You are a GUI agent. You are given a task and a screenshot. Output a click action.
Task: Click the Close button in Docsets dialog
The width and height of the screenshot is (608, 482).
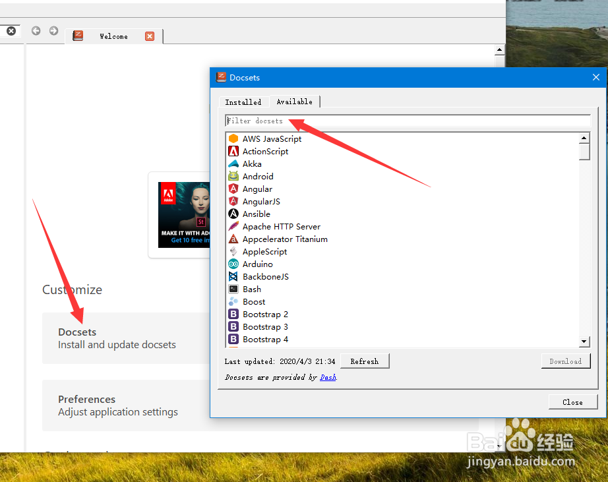pyautogui.click(x=572, y=402)
